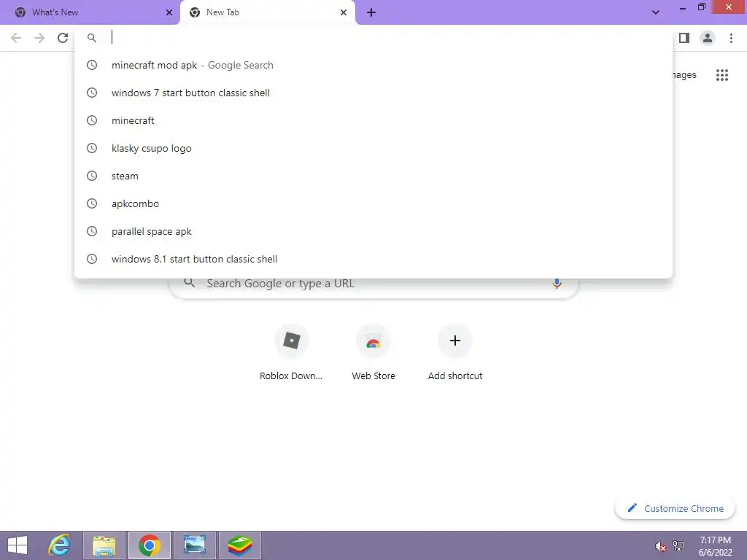
Task: Click the Chrome taskbar icon
Action: (x=149, y=545)
